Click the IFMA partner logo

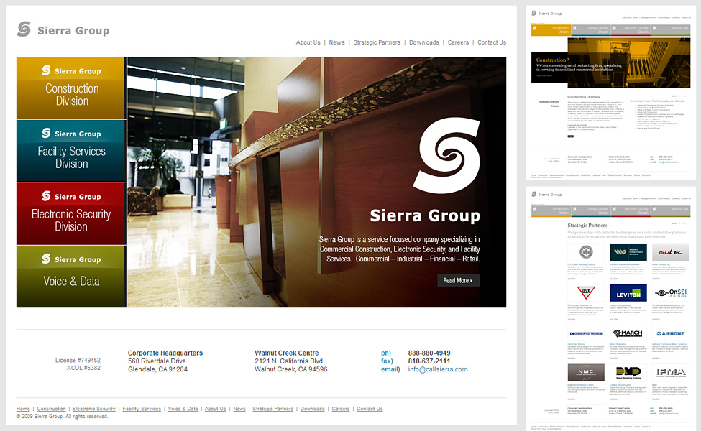pos(670,372)
